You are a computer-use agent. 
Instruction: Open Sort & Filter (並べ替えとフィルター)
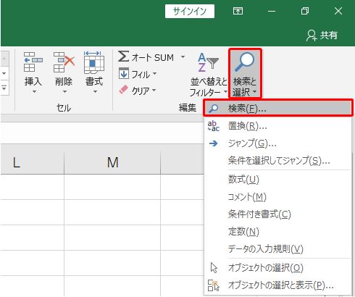(209, 74)
